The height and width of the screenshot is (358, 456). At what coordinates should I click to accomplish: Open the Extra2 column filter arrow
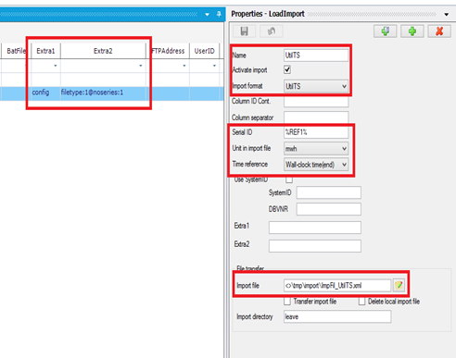[141, 66]
